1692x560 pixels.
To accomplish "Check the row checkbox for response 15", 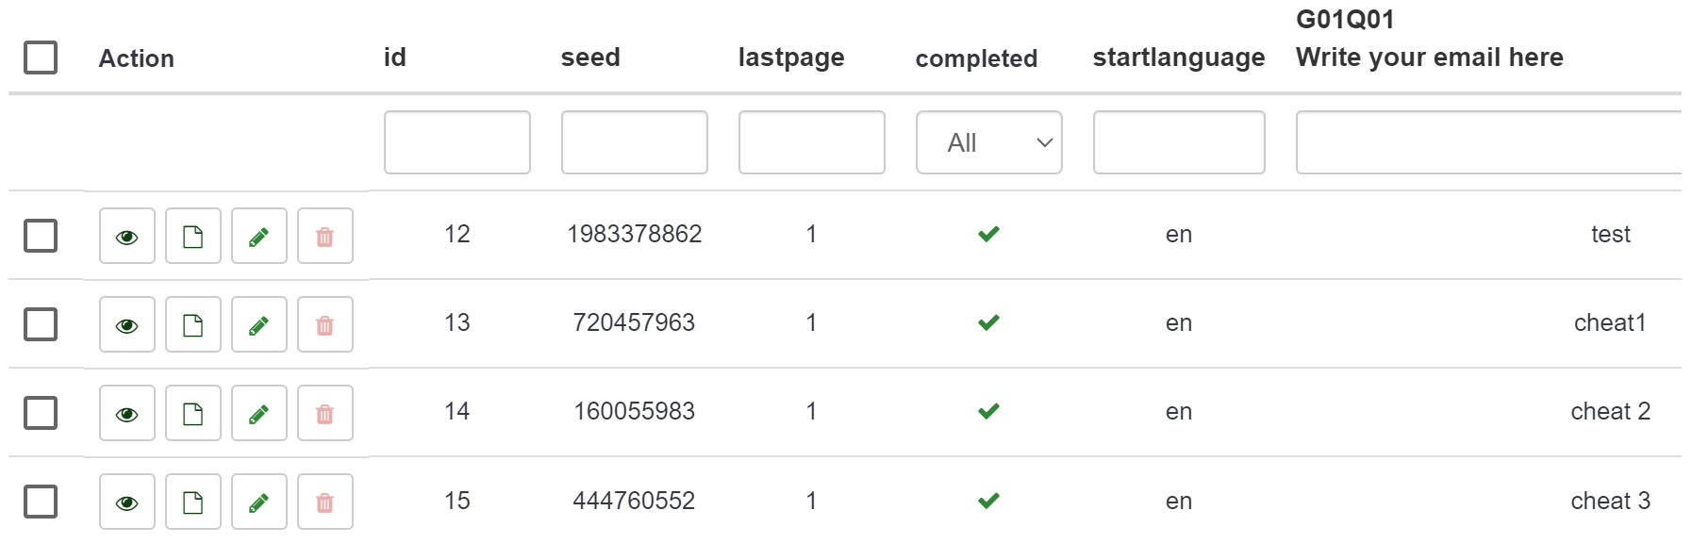I will (41, 502).
